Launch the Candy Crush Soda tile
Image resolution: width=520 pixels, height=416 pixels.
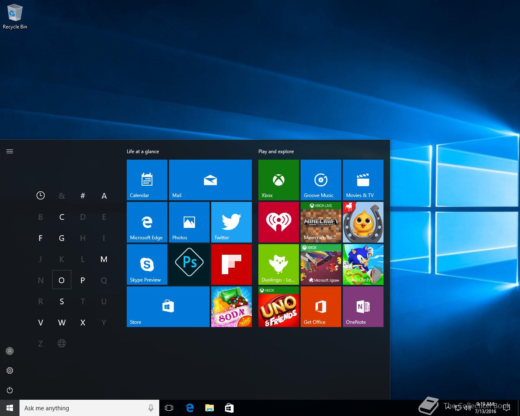coord(232,307)
